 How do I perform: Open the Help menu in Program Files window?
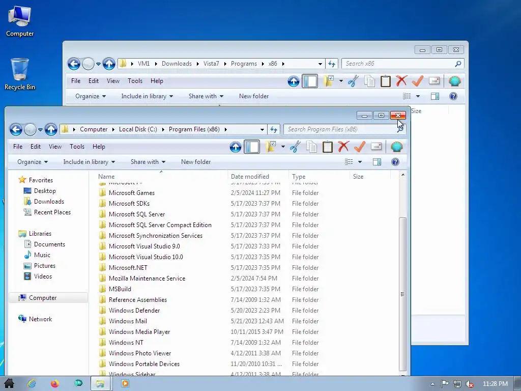(99, 147)
